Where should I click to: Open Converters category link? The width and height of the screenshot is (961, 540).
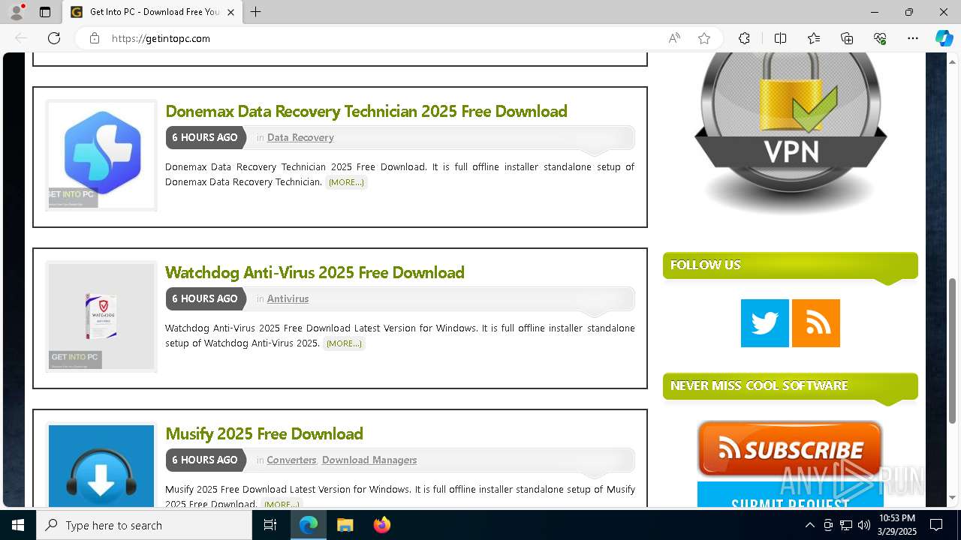(291, 460)
